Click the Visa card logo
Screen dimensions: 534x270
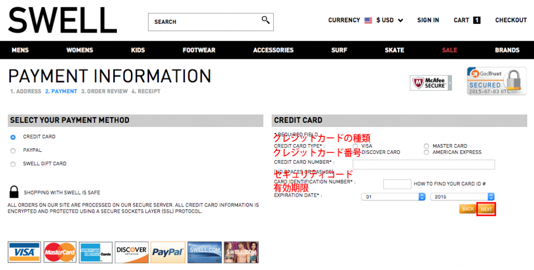point(24,252)
